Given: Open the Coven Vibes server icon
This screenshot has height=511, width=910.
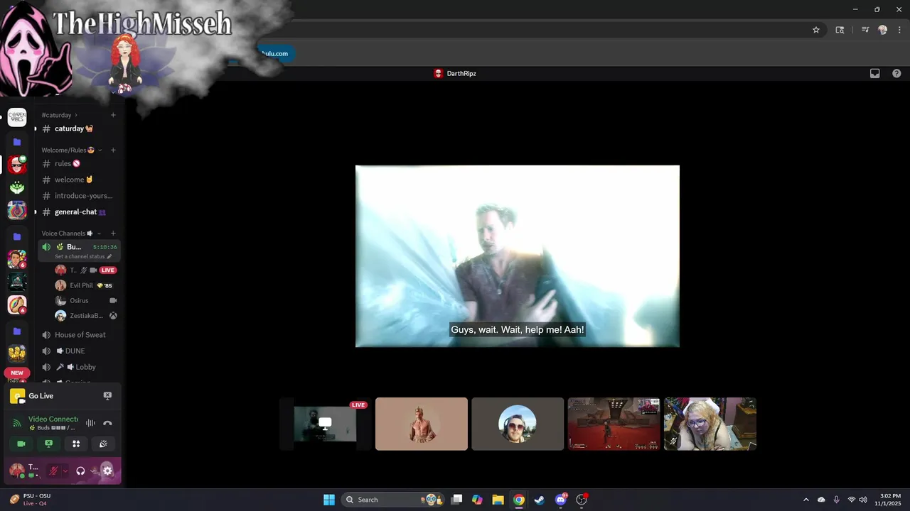Looking at the screenshot, I should (x=17, y=117).
